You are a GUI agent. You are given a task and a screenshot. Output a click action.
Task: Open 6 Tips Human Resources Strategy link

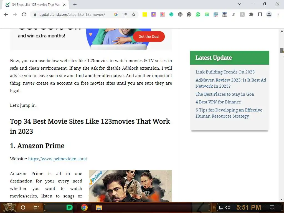(229, 113)
